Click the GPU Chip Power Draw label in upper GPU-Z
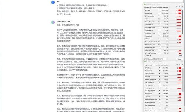This screenshot has height=112, width=185. point(150,53)
